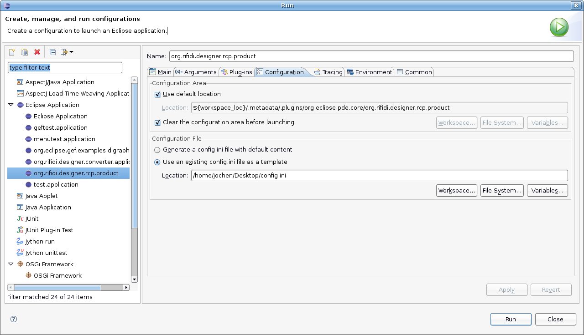Click the AspectJ Load-Time Weaving icon
Viewport: 584px width, 335px height.
click(20, 94)
